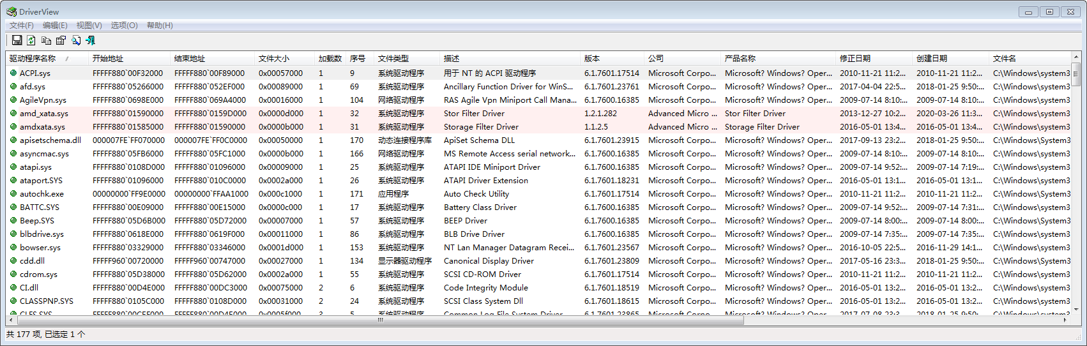
Task: Click the Copy selected items toolbar icon
Action: click(x=46, y=40)
